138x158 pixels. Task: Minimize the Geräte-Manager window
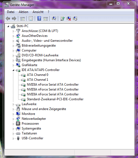(x=111, y=4)
